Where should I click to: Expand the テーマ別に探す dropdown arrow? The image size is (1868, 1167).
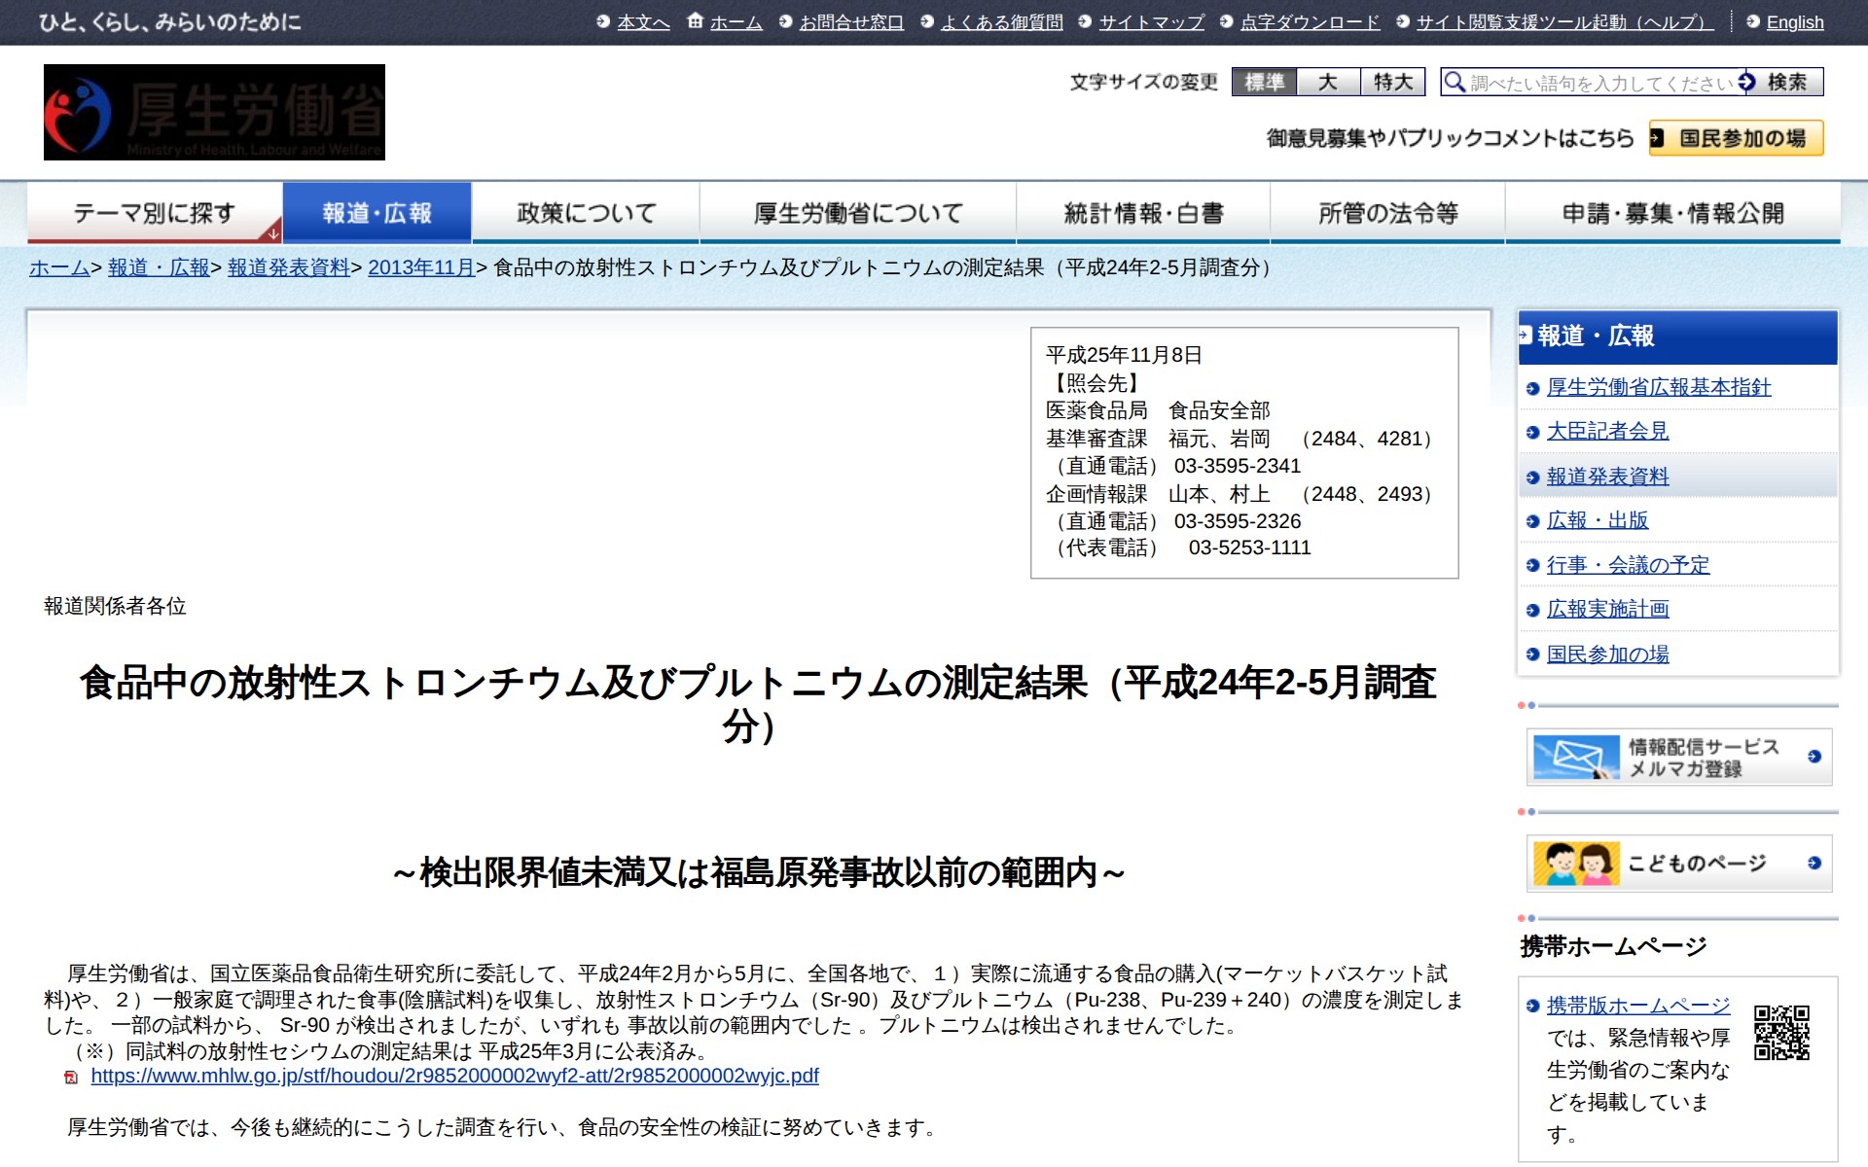[x=275, y=231]
